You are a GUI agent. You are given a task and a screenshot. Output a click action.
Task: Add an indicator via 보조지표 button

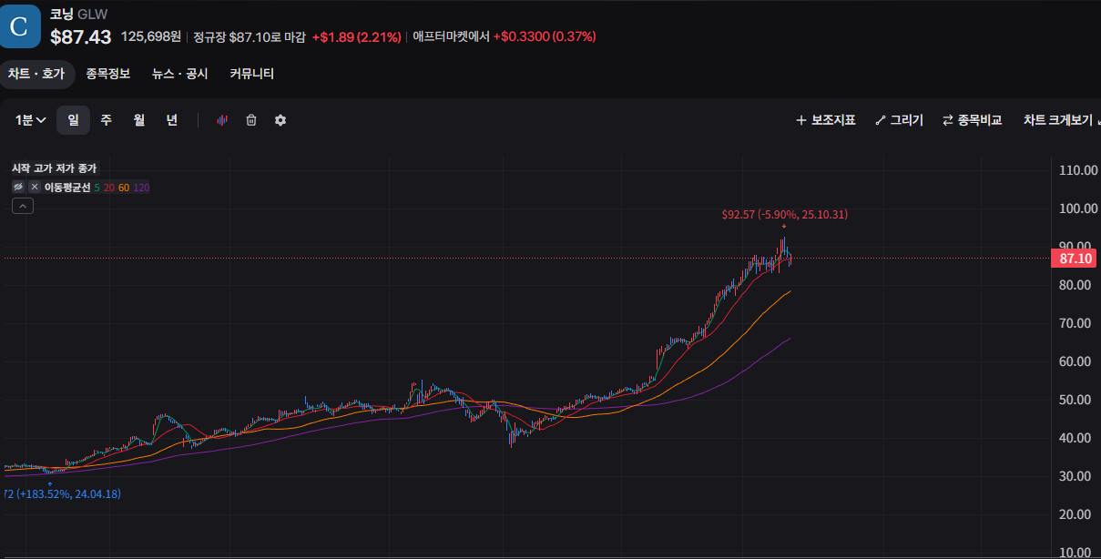tap(826, 120)
